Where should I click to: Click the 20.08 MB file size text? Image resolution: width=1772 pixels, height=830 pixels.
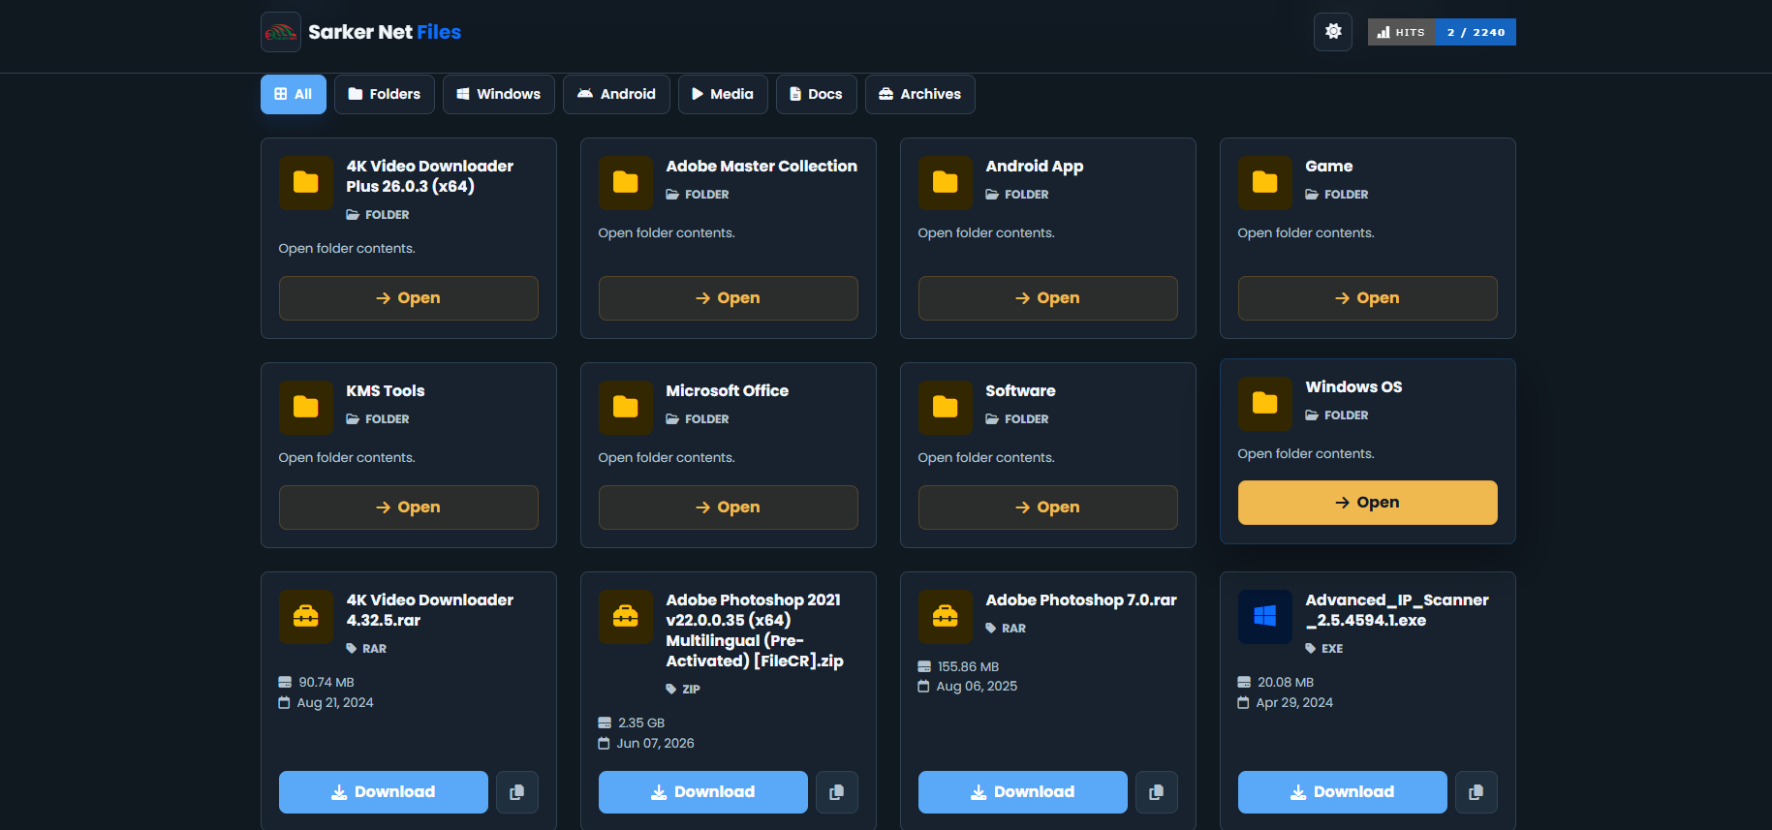click(x=1286, y=683)
